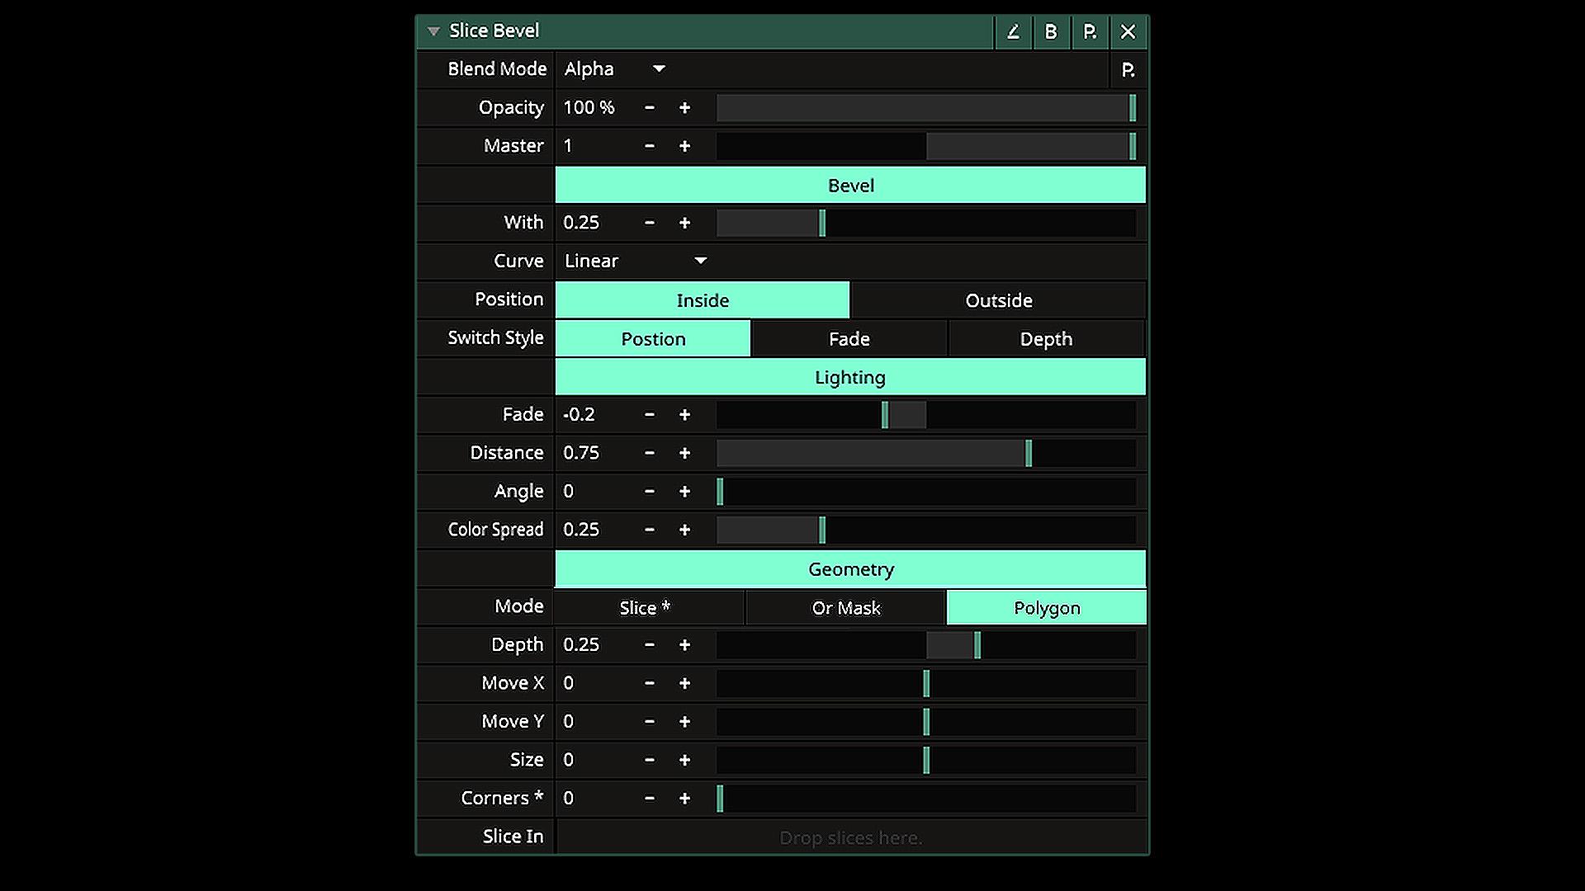Increase Distance value with plus
1585x891 pixels.
pos(684,453)
